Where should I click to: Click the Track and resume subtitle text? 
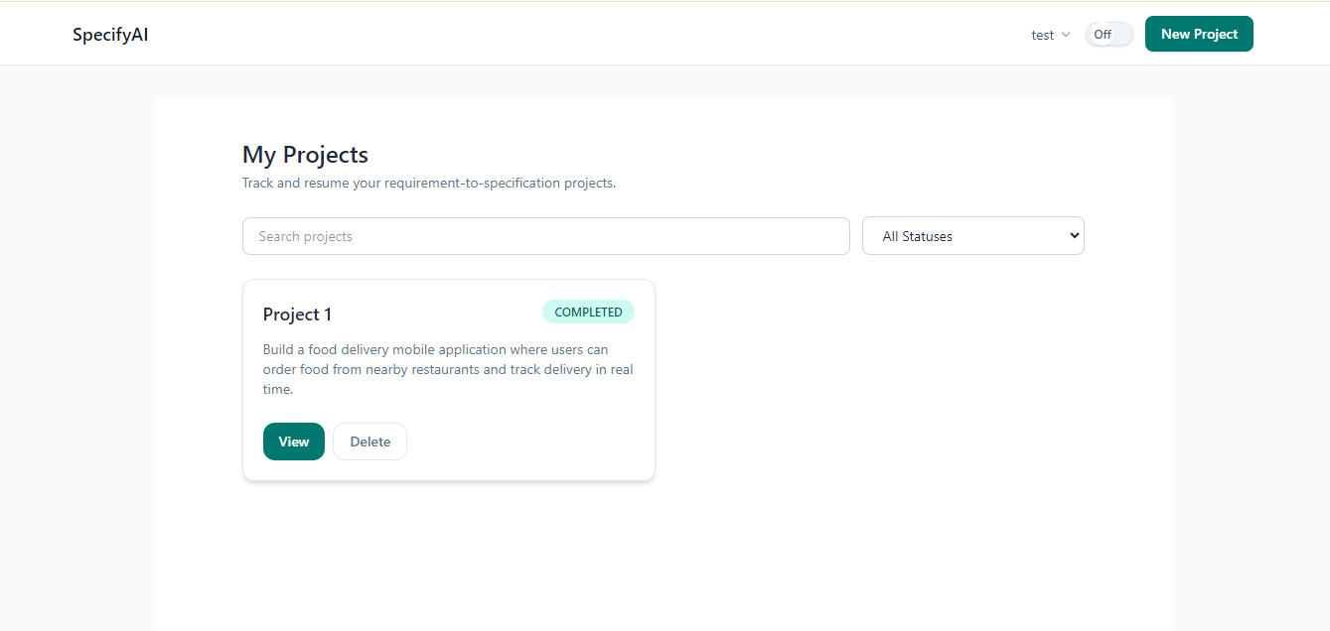point(429,184)
